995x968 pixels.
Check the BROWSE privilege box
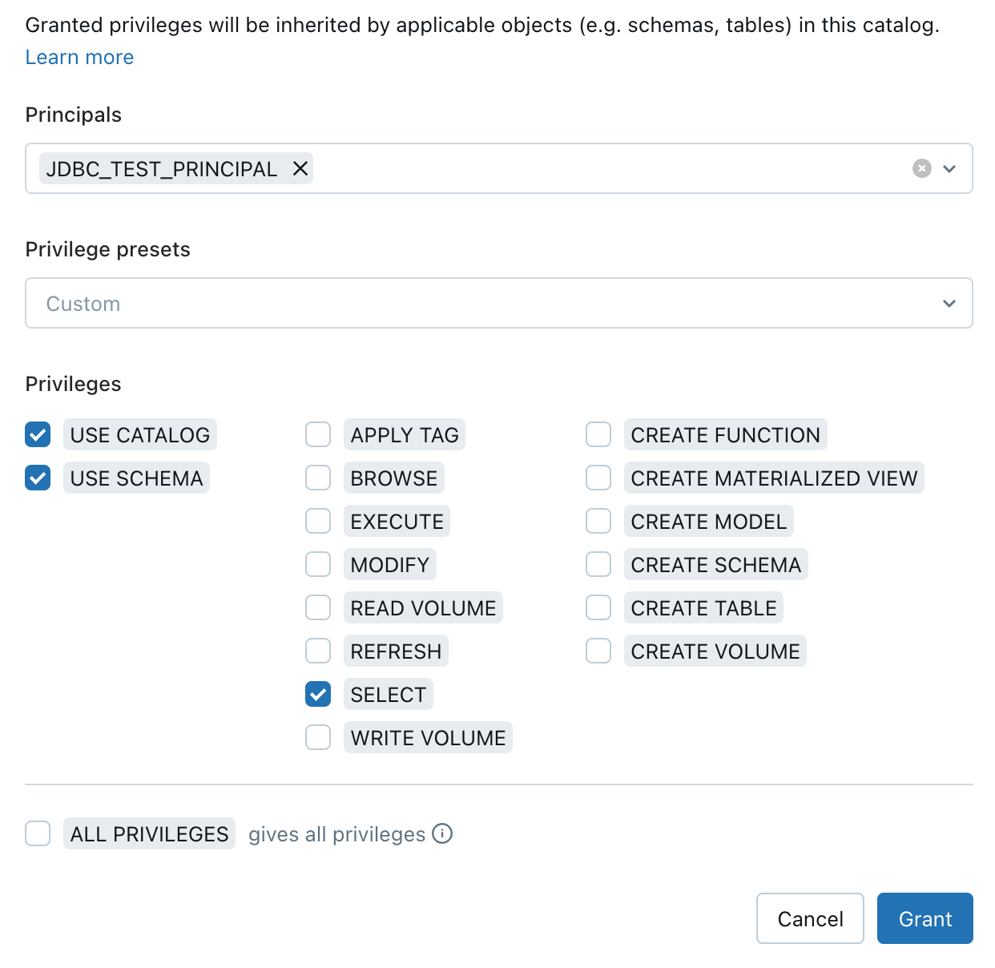click(x=318, y=478)
